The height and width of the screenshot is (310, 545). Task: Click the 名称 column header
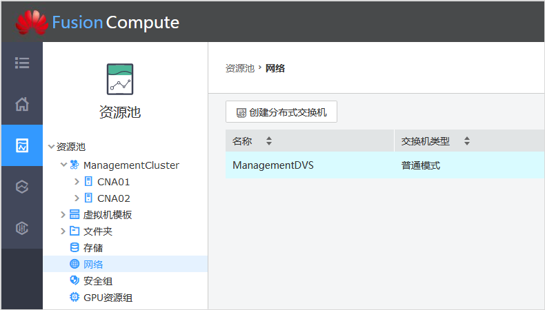pos(242,141)
